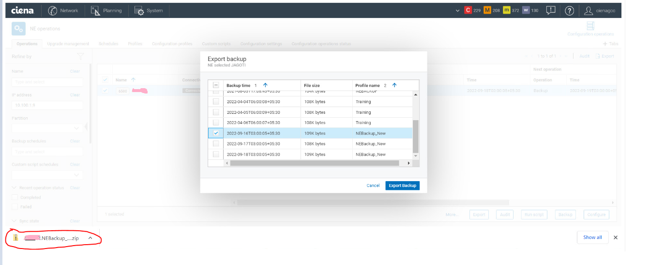Select the 2022-09-18T03:00:05 backup checkbox
This screenshot has height=265, width=649.
[x=216, y=154]
